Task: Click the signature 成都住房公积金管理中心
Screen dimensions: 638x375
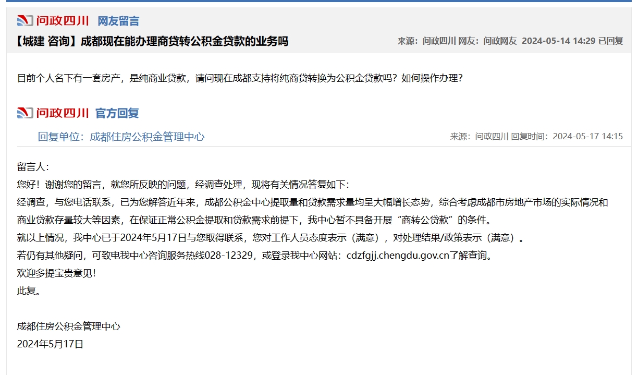Action: pos(68,326)
